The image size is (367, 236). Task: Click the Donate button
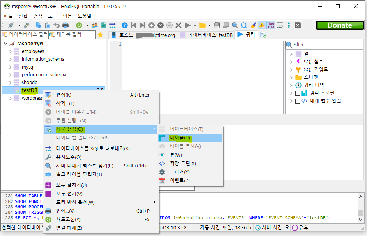pos(340,25)
